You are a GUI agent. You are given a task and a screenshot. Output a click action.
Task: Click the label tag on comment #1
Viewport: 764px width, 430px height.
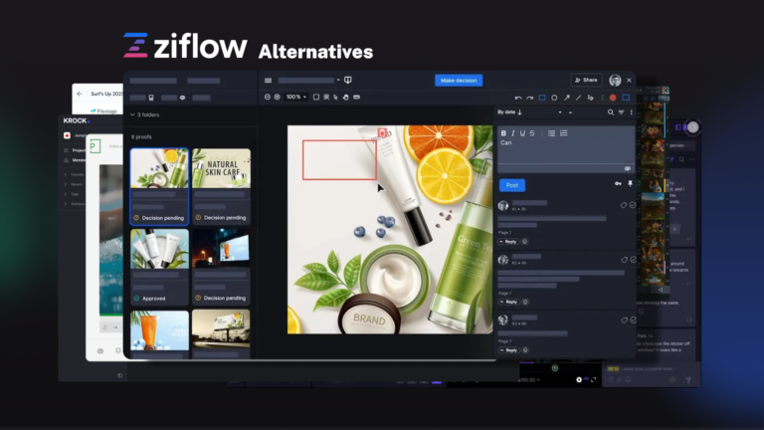(623, 205)
